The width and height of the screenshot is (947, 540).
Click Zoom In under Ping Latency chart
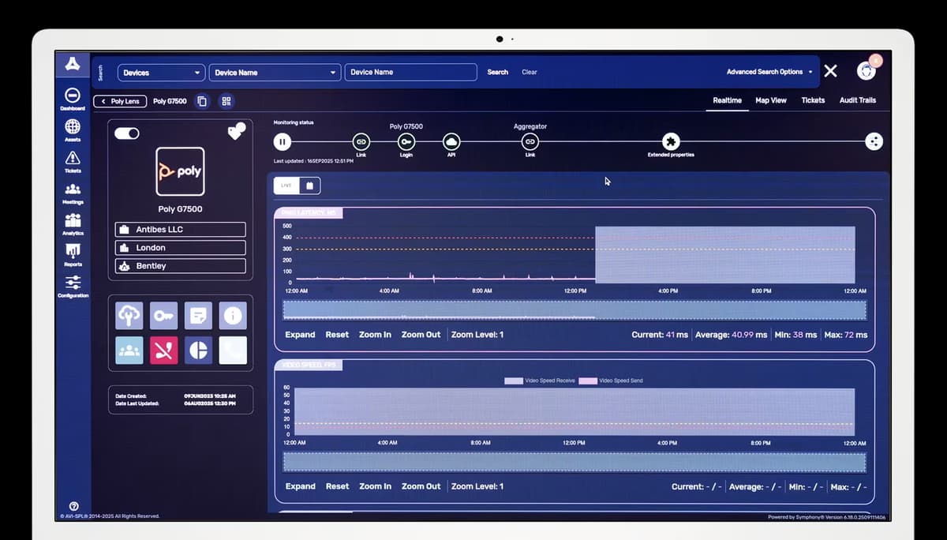375,335
